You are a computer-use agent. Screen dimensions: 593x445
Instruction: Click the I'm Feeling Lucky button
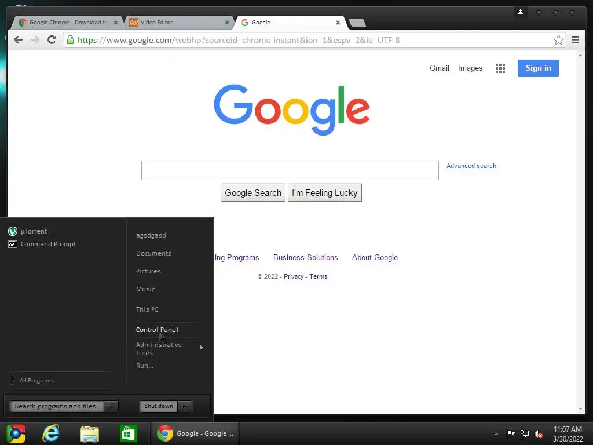(x=324, y=192)
